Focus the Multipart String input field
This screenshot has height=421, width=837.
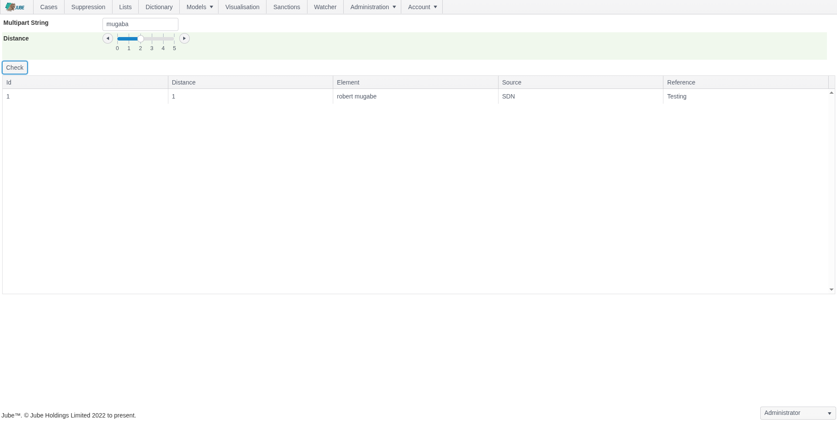coord(140,24)
